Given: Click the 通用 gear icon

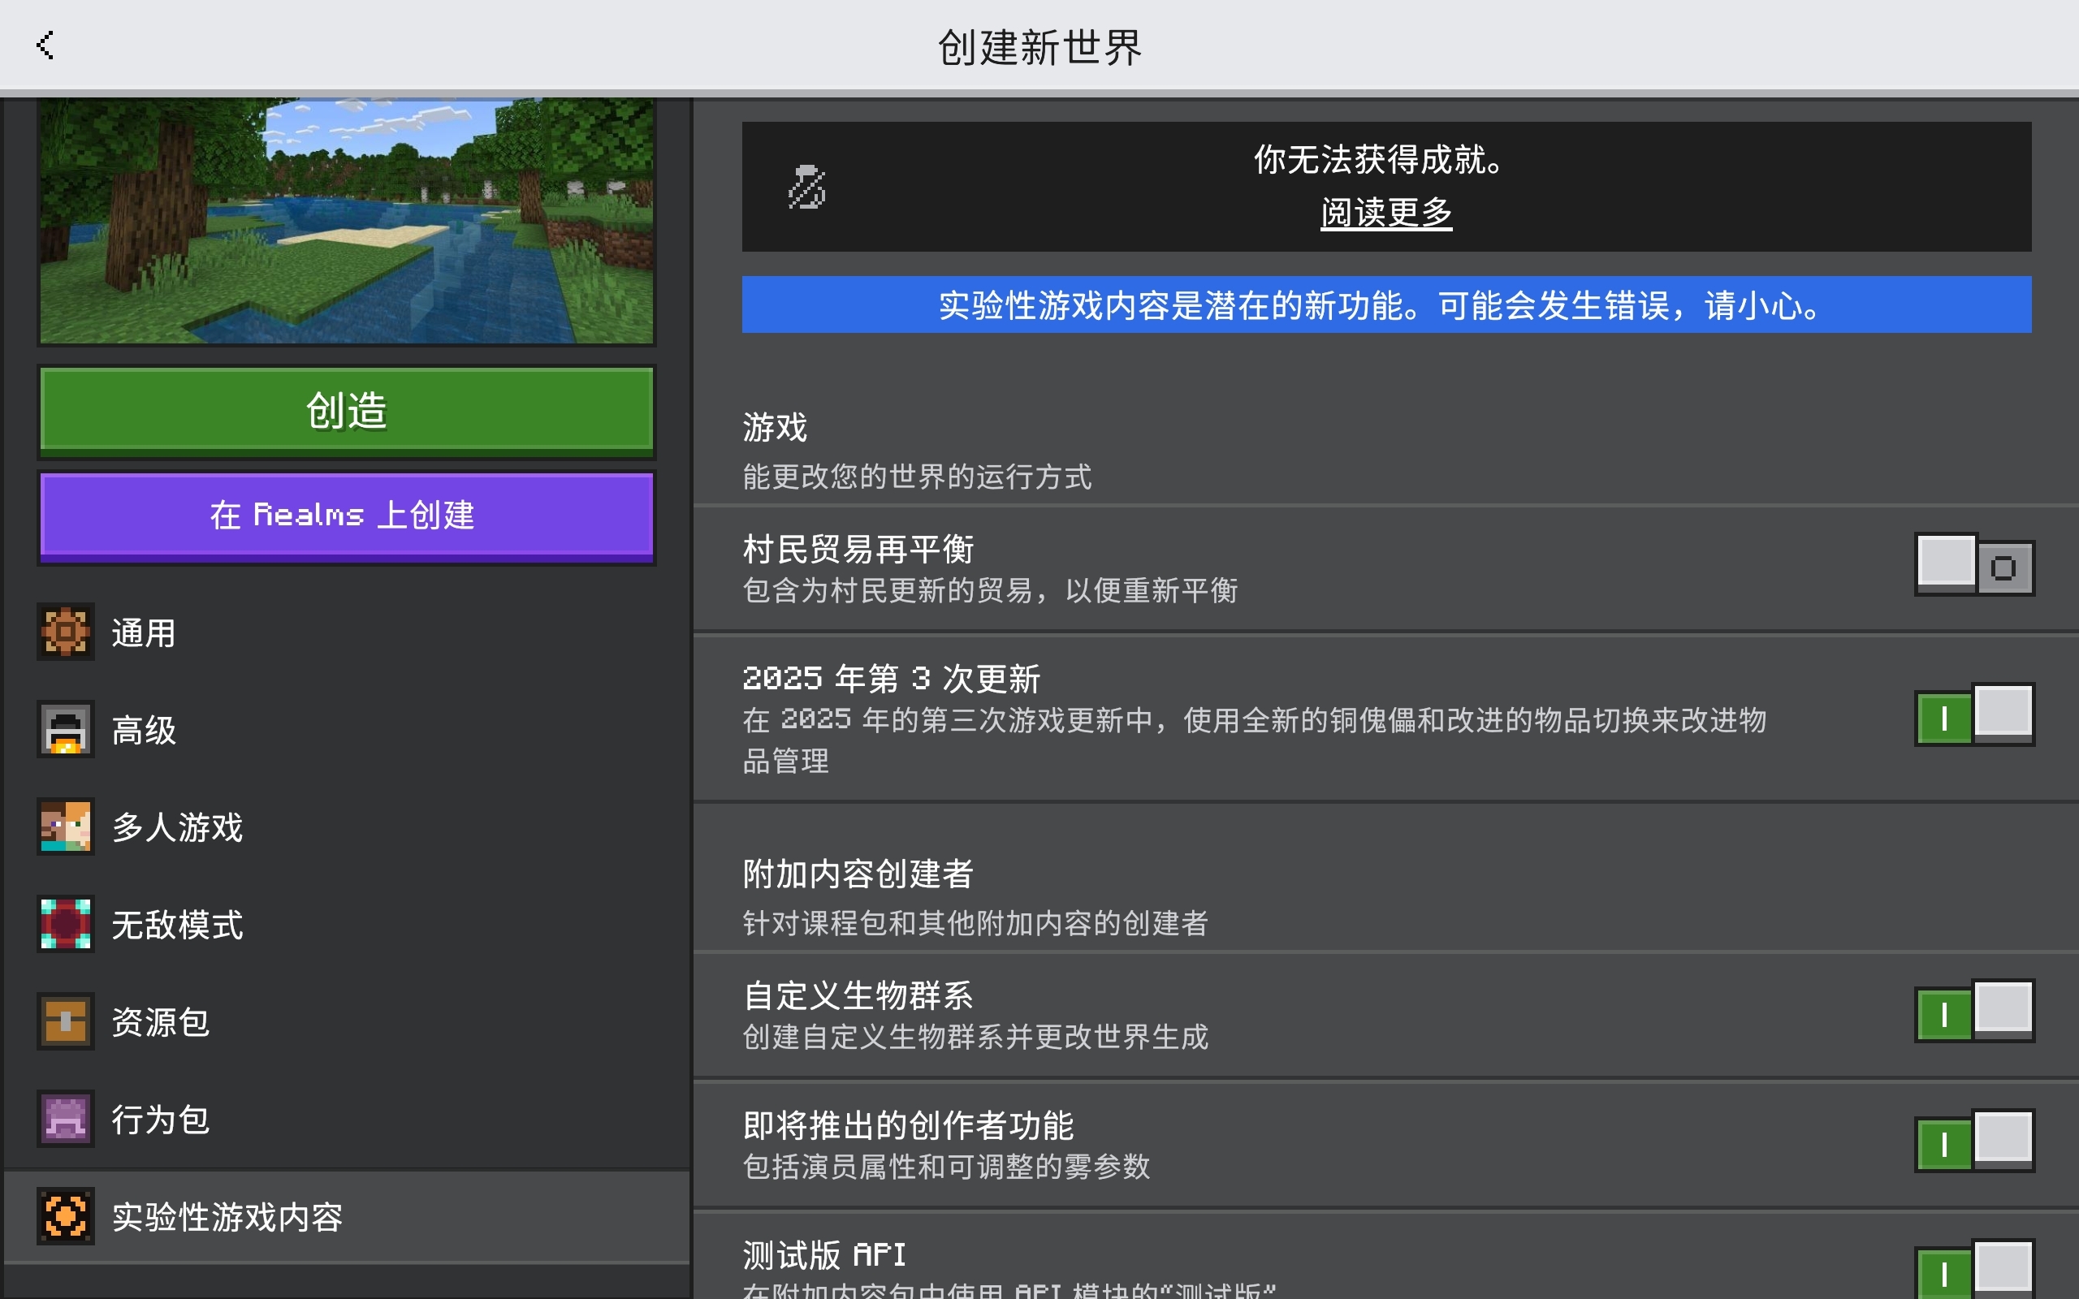Looking at the screenshot, I should [x=65, y=632].
